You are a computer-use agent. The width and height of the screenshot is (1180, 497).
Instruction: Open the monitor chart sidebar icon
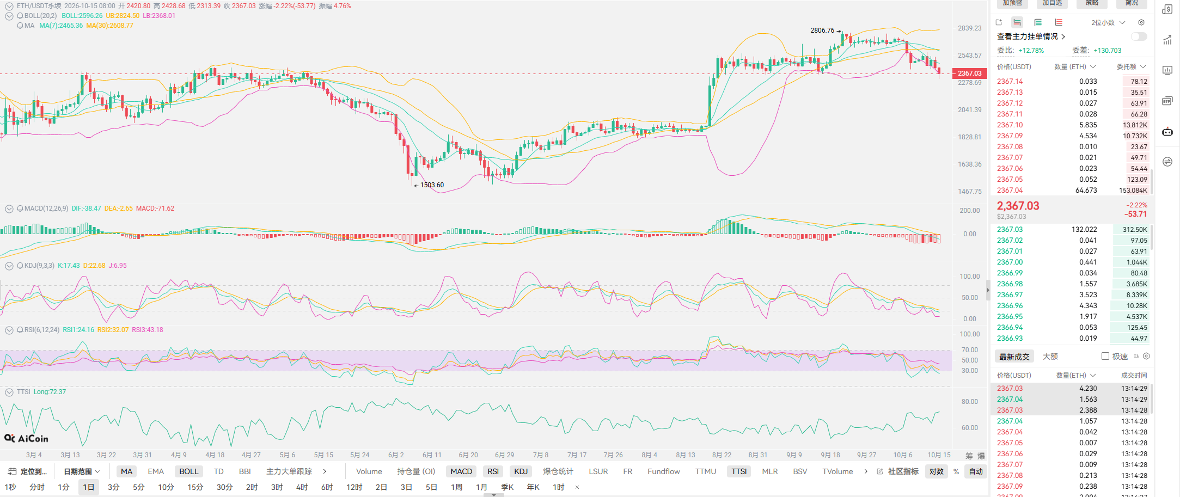point(1167,70)
